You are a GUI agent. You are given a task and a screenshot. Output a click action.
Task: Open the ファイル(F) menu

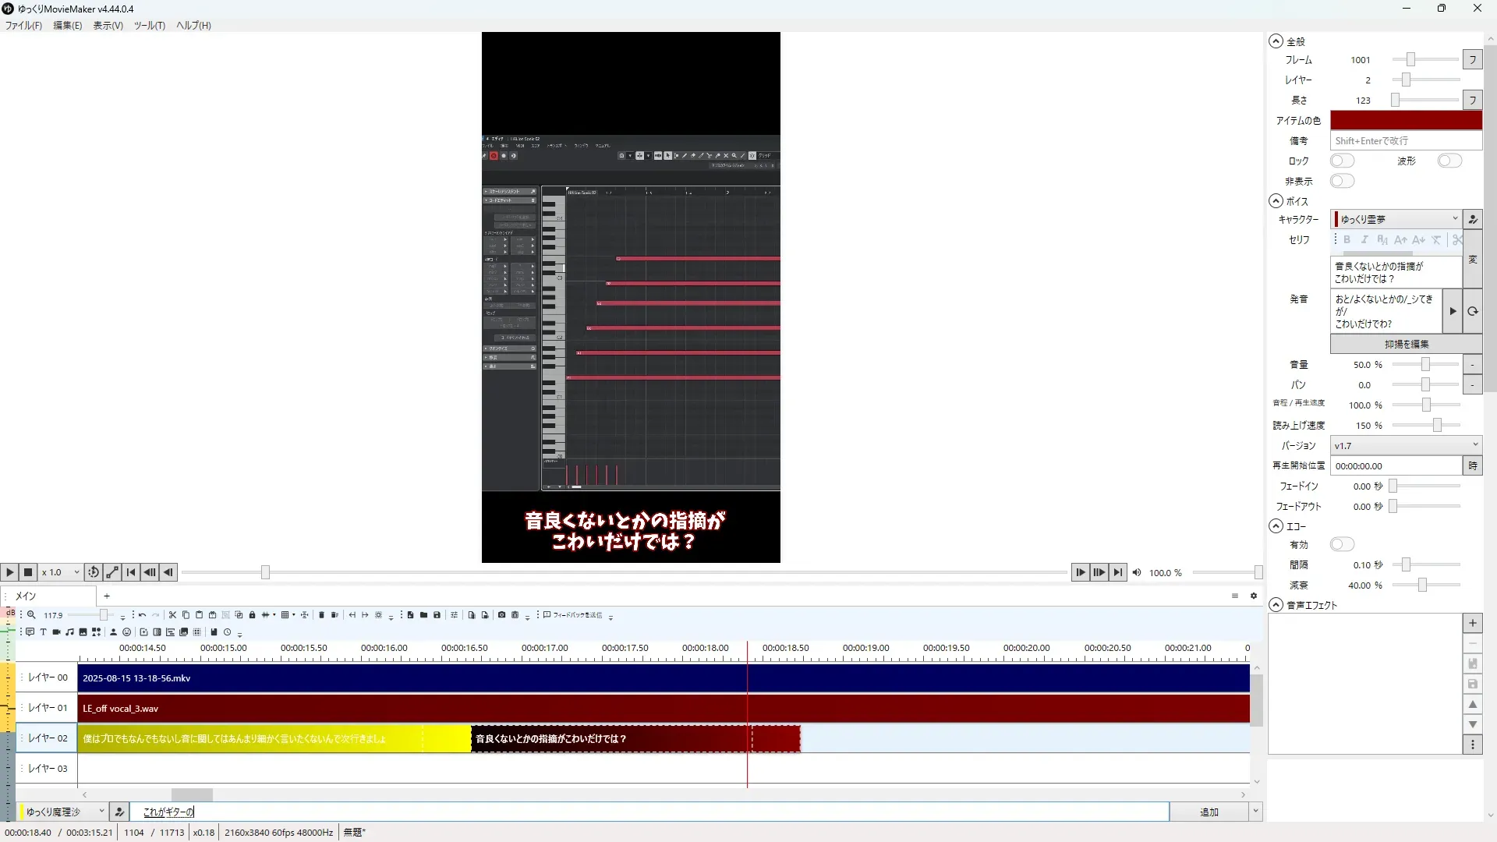(23, 25)
